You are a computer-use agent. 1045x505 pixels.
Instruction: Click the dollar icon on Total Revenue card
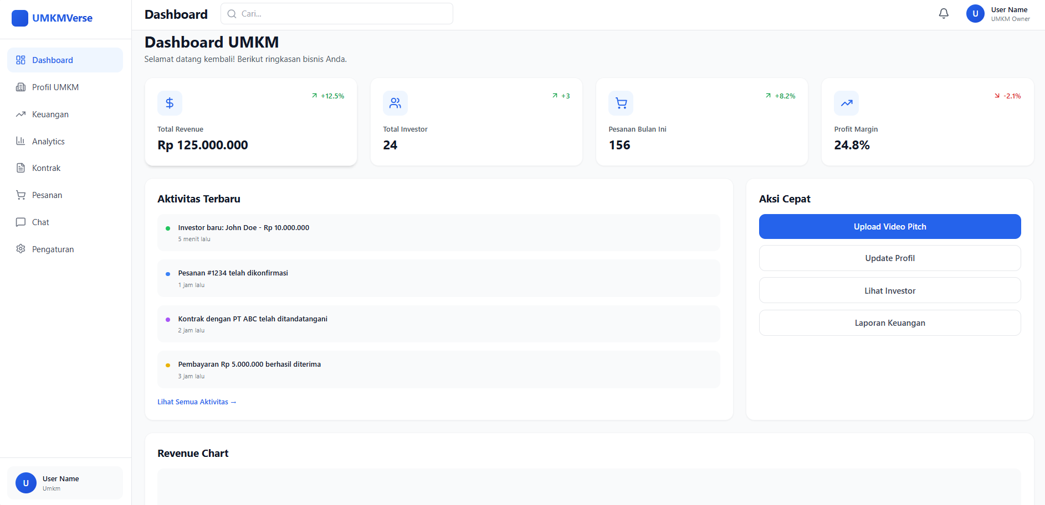coord(170,103)
